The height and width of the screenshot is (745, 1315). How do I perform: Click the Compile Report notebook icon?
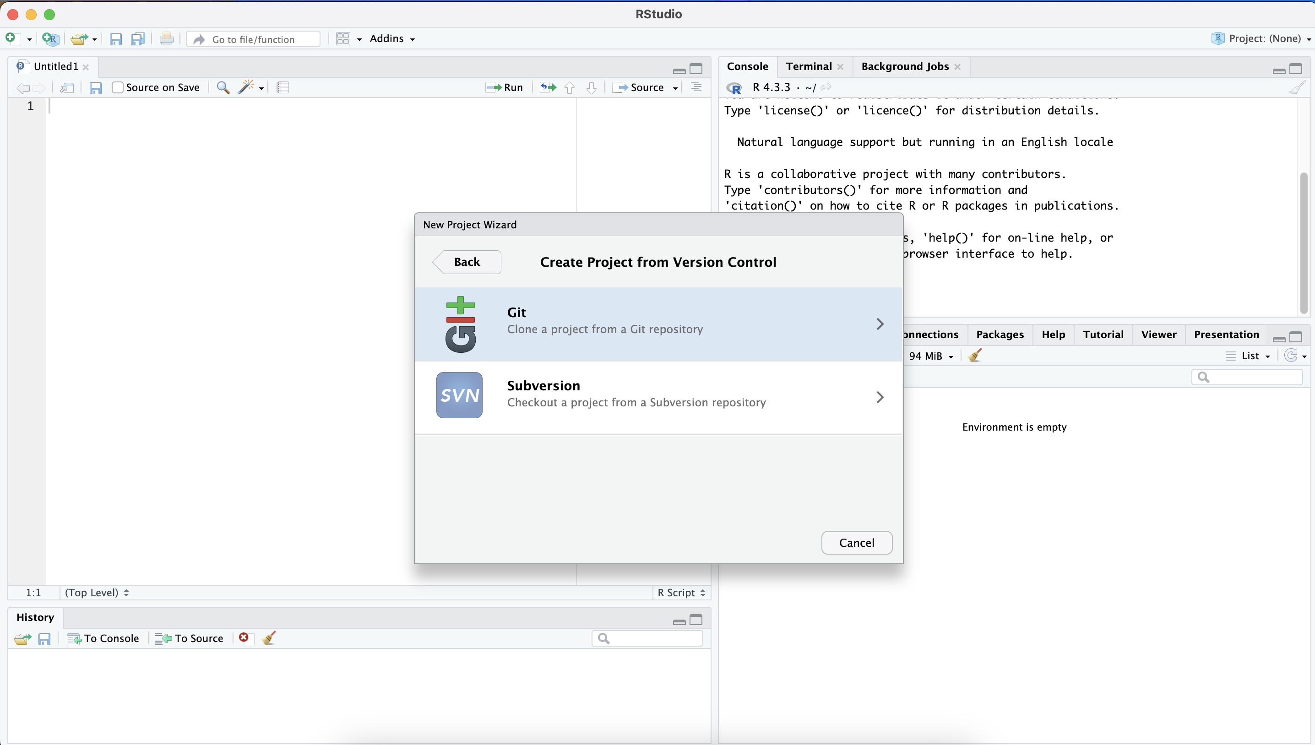[x=283, y=87]
